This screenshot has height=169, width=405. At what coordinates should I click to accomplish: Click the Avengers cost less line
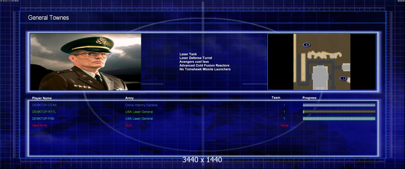point(194,62)
